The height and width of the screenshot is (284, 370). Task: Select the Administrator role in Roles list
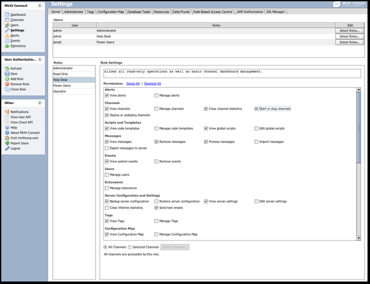click(74, 69)
